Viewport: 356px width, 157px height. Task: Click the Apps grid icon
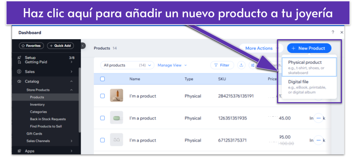(x=19, y=151)
